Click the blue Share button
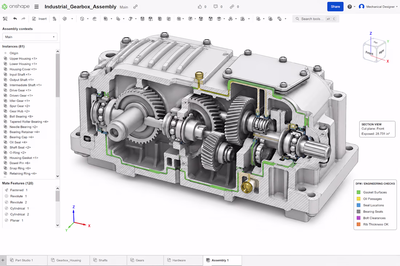Viewport: 400px width, 266px height. 335,7
